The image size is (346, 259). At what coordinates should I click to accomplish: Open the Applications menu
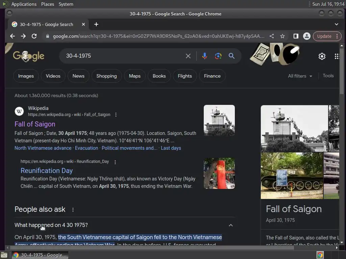[24, 4]
